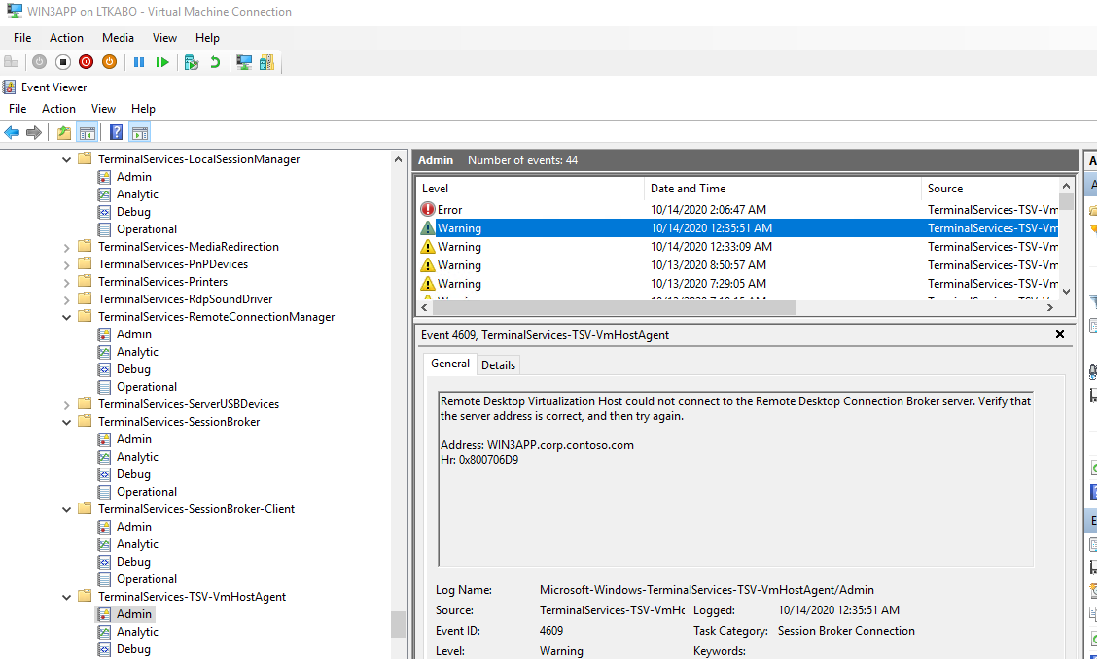Click the console tree vertical scrollbar thumb
The height and width of the screenshot is (659, 1097).
[x=398, y=624]
